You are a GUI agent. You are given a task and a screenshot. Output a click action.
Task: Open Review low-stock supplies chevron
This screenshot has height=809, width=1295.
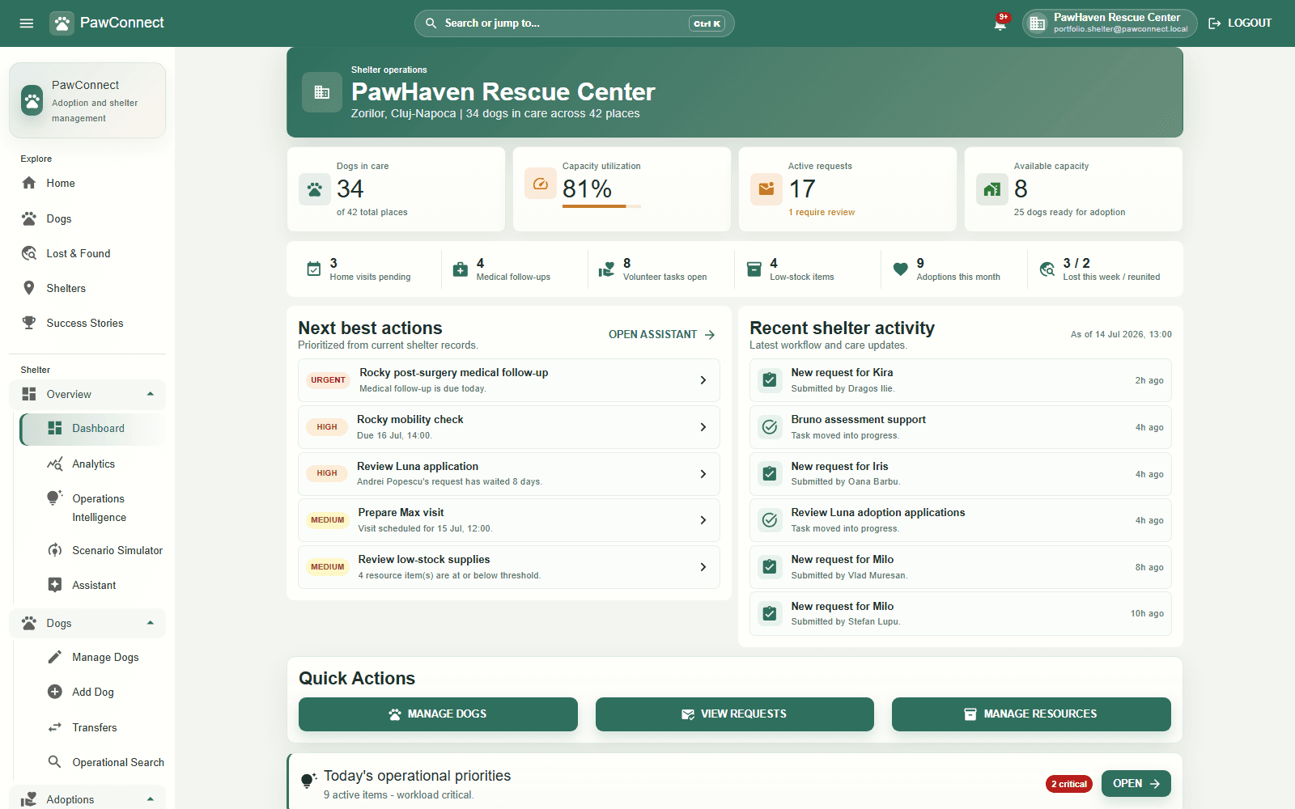click(x=703, y=567)
